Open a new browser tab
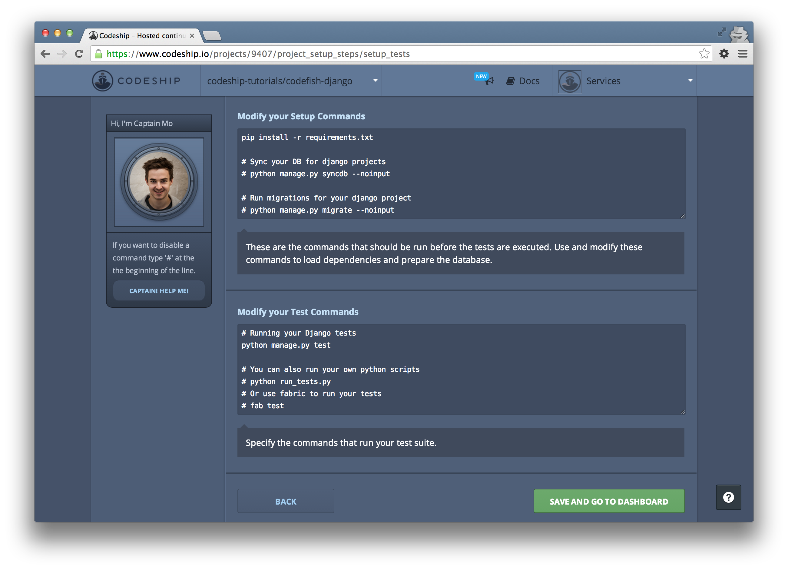This screenshot has width=788, height=570. pyautogui.click(x=212, y=36)
